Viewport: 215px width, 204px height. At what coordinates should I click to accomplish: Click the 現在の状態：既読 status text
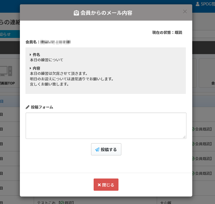[x=167, y=32]
